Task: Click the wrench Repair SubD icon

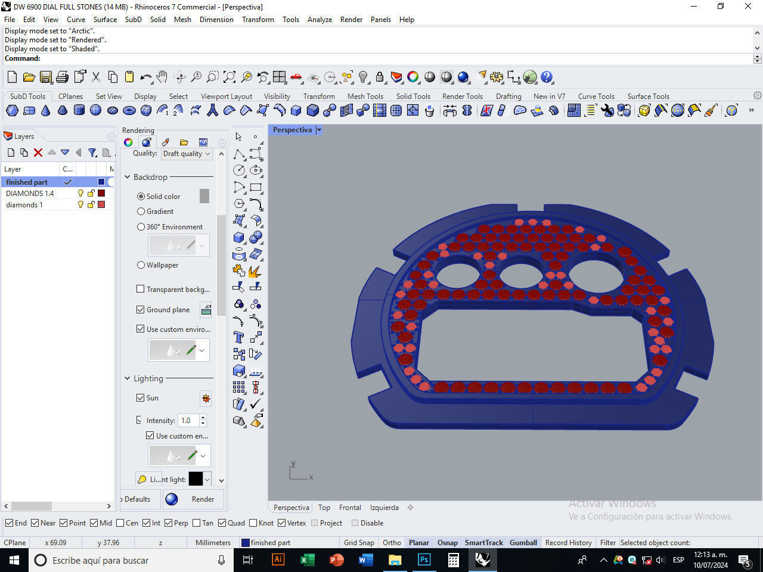Action: pyautogui.click(x=607, y=110)
